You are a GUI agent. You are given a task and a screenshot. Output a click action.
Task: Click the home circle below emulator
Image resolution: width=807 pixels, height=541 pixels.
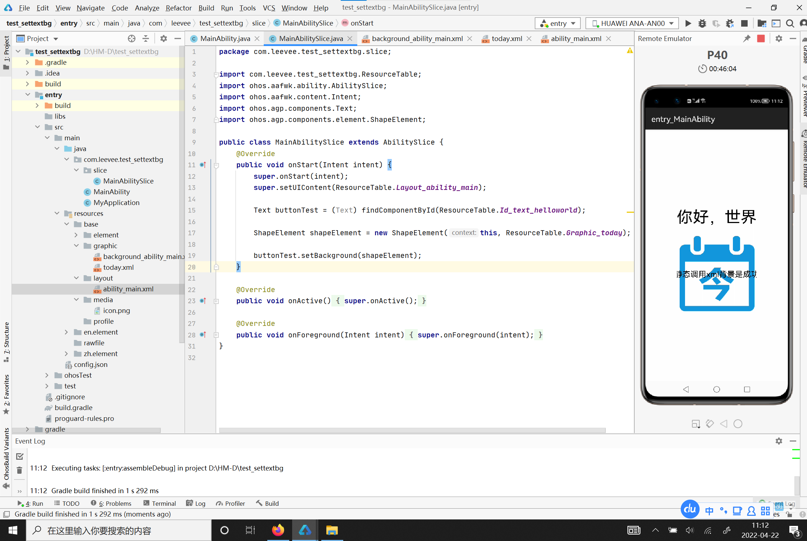point(738,424)
